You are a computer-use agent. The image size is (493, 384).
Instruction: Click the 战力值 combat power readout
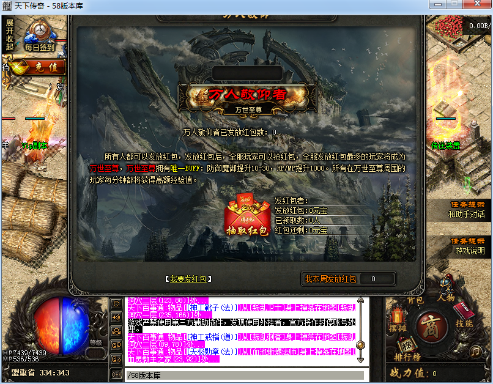(413, 374)
